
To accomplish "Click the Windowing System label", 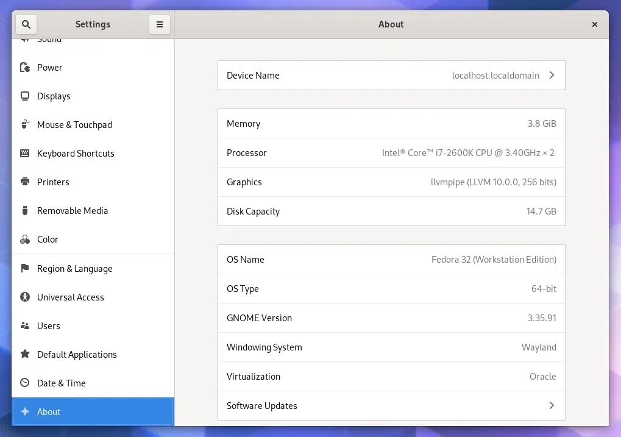I will coord(264,347).
